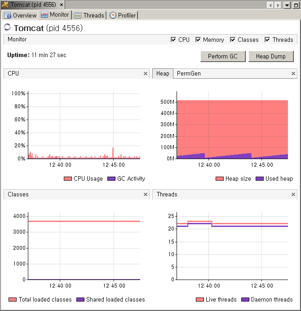The height and width of the screenshot is (311, 301).
Task: Click the 12:40:00 label under threads chart
Action: click(209, 286)
